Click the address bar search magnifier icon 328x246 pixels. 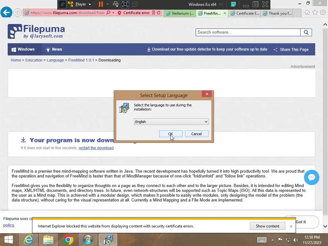click(108, 12)
